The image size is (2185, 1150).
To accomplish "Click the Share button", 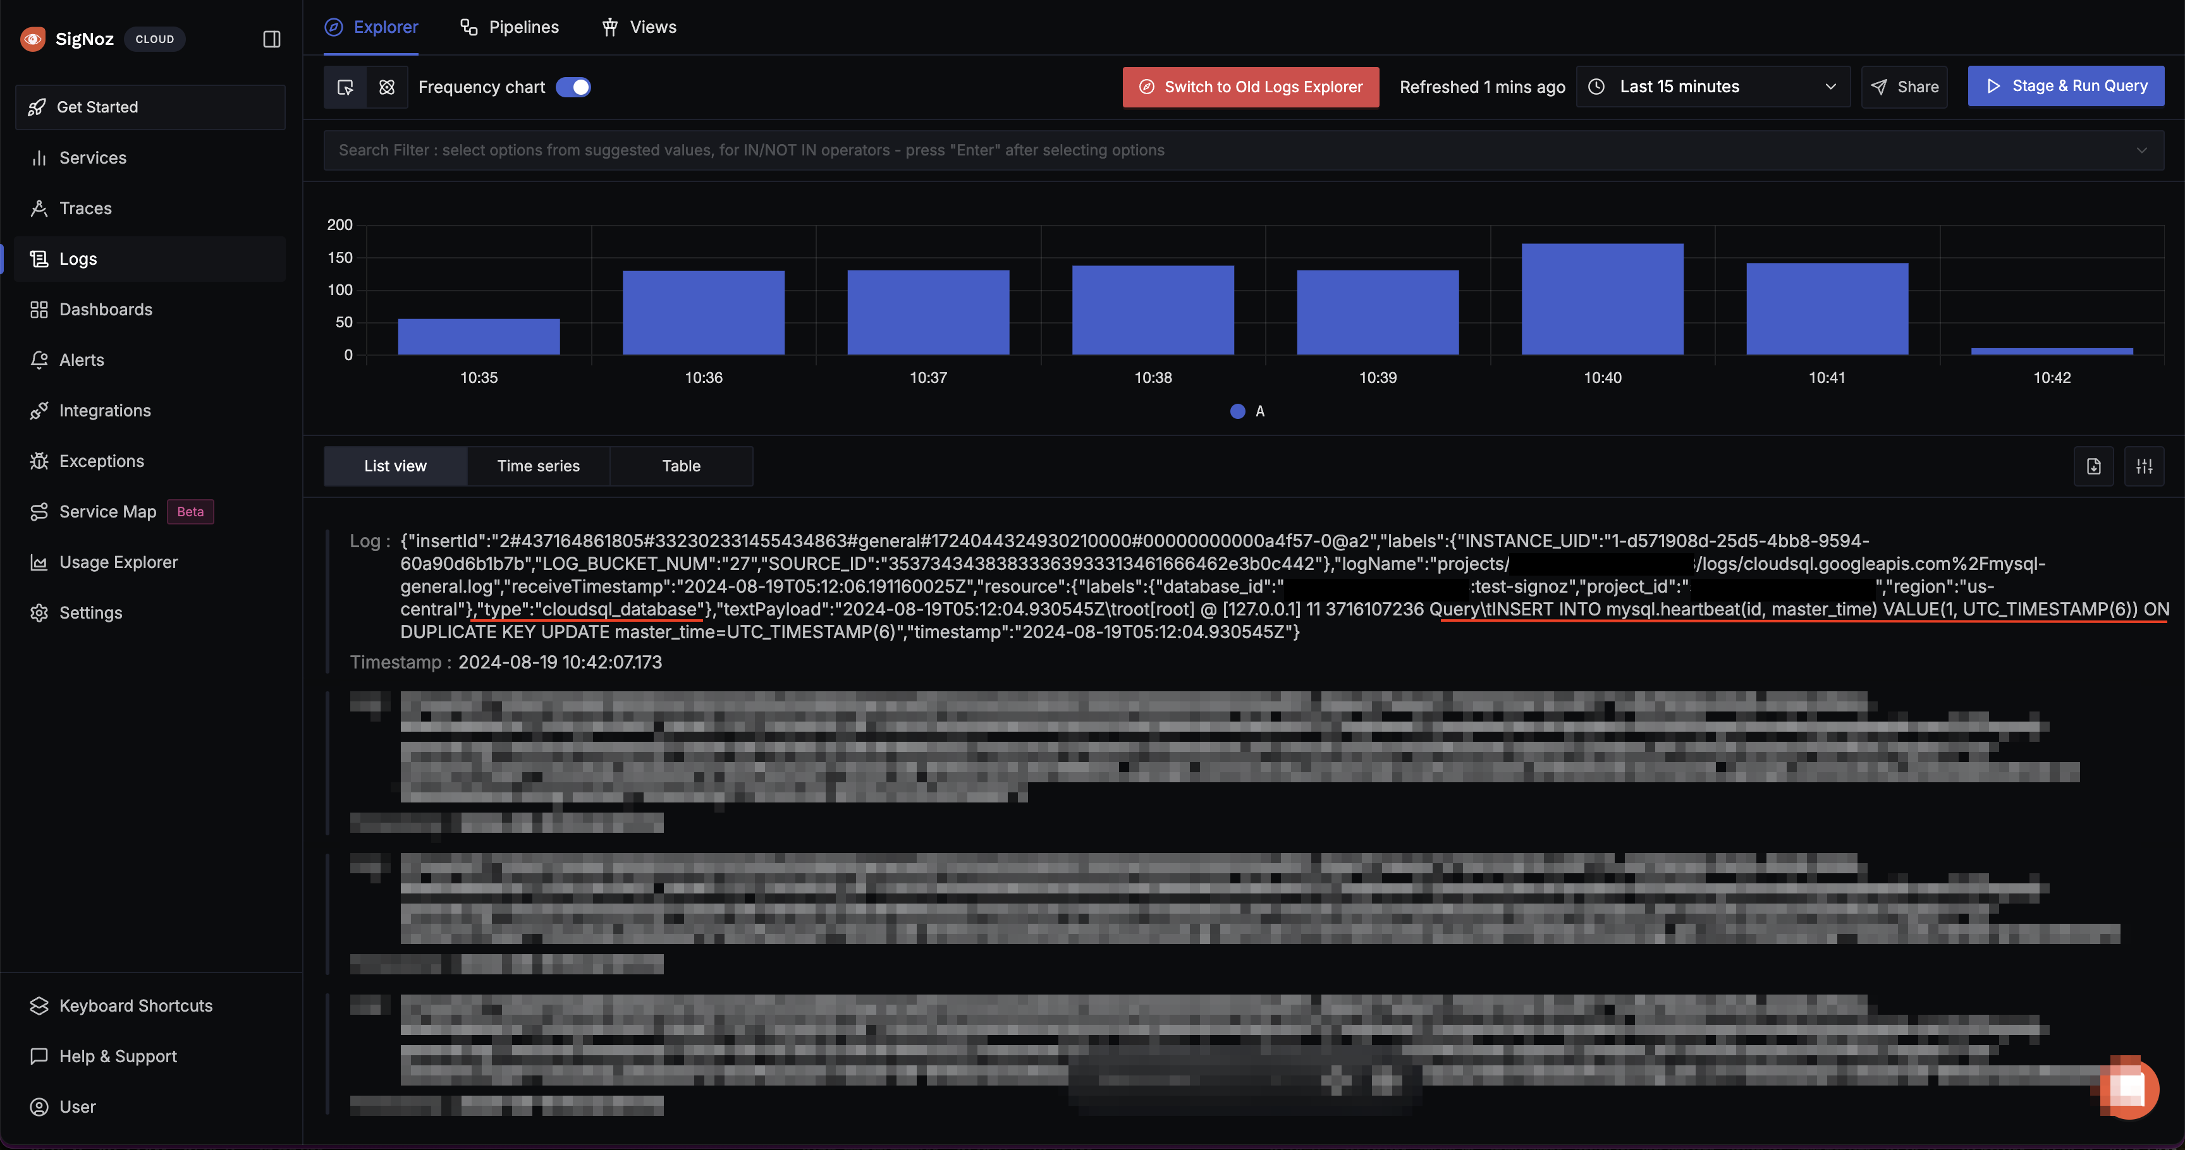I will click(x=1904, y=87).
